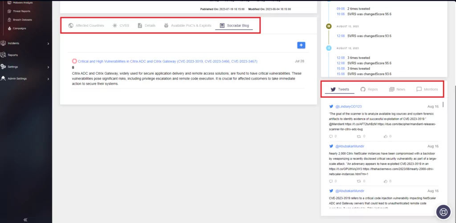
Task: Click the 09:08 timeline entry time
Action: [341, 9]
